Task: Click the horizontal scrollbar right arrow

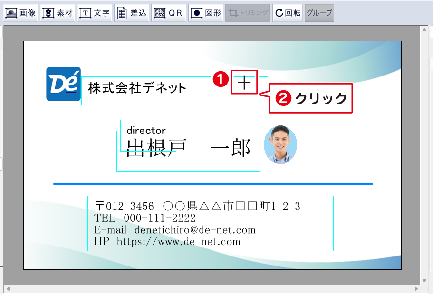Action: click(416, 288)
